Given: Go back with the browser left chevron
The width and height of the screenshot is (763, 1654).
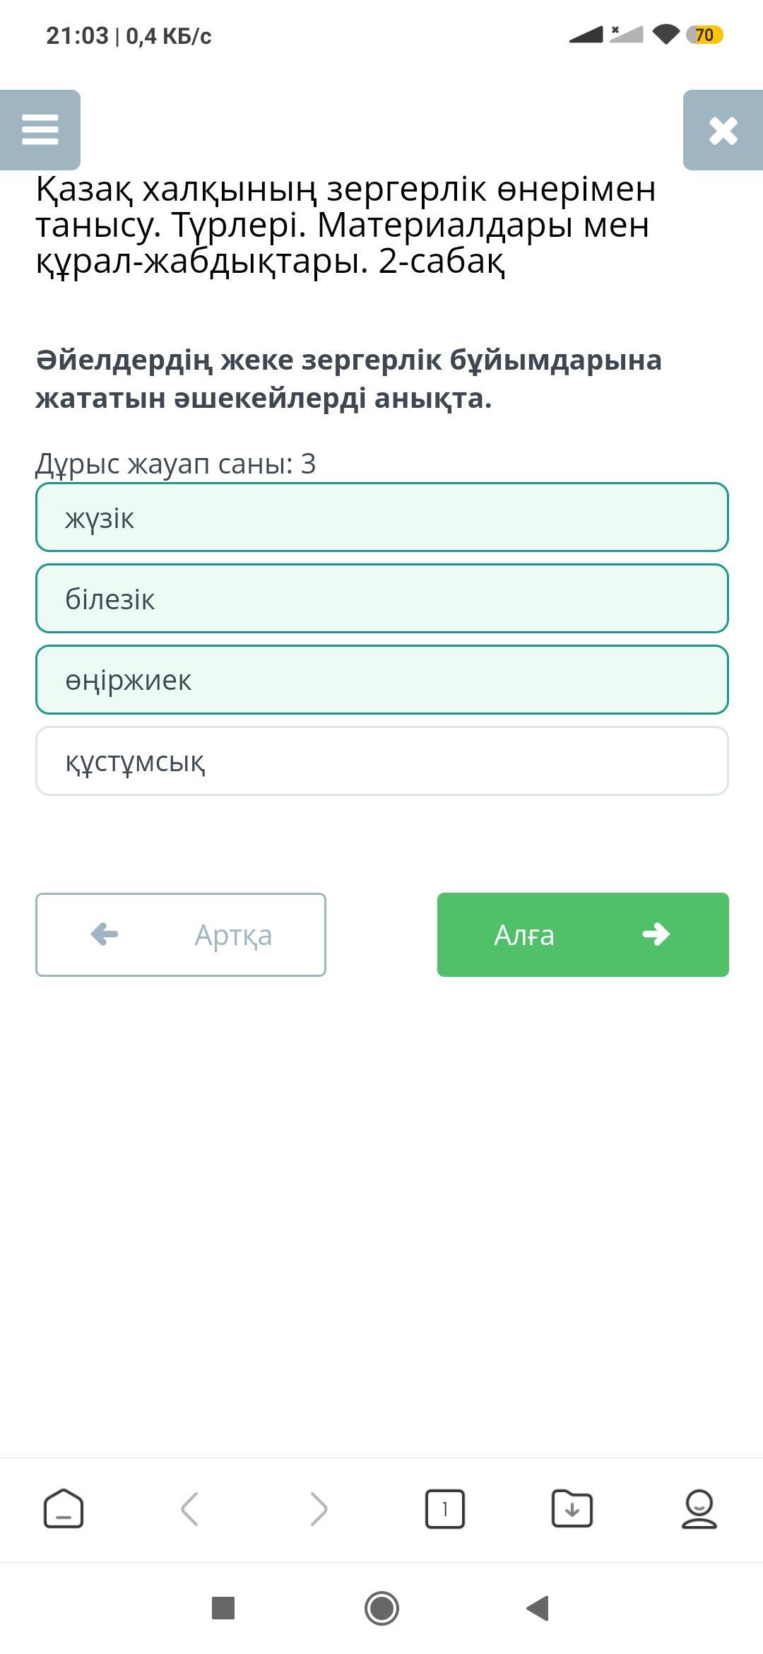Looking at the screenshot, I should [189, 1509].
